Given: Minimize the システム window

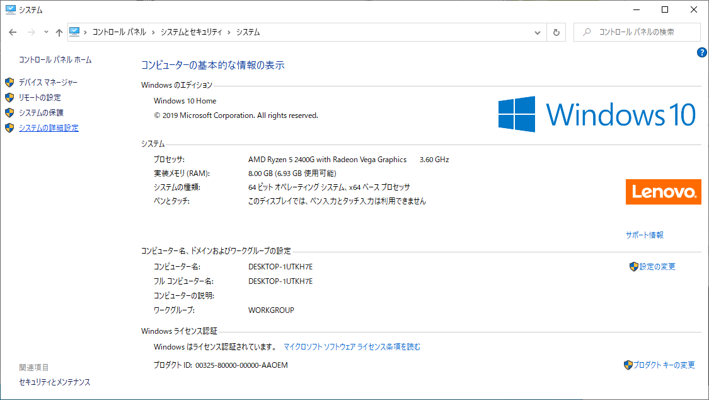Looking at the screenshot, I should (637, 9).
